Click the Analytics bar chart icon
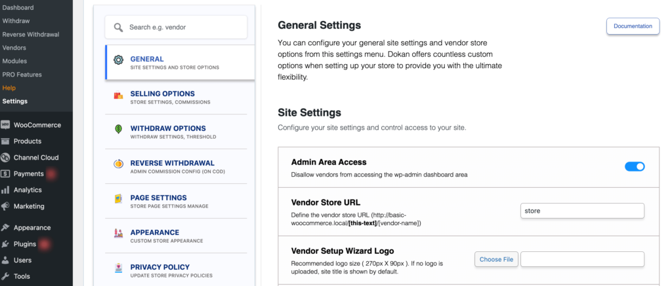 (5, 190)
